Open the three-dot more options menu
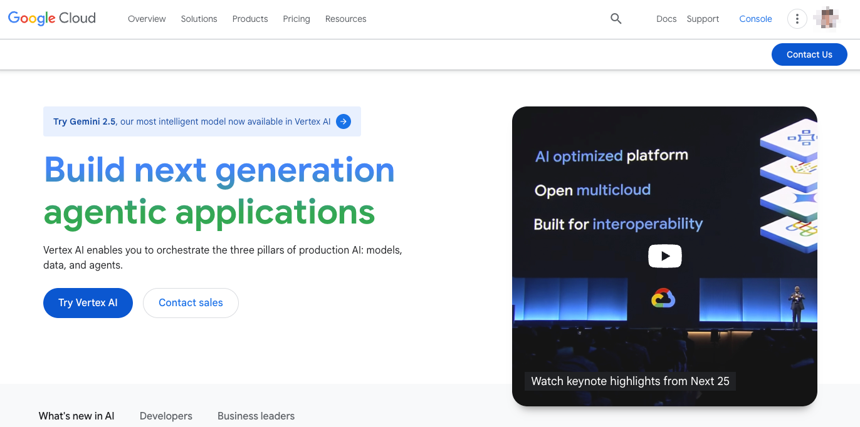Image resolution: width=860 pixels, height=427 pixels. (797, 19)
